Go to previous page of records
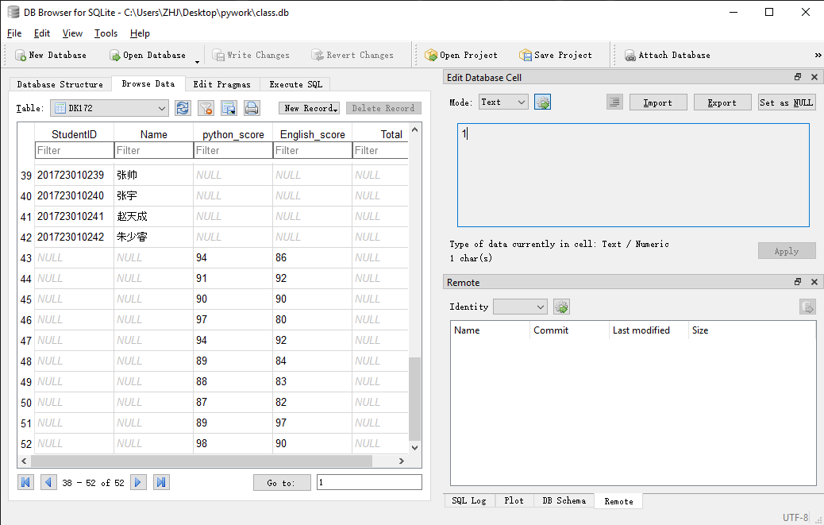 [x=48, y=482]
